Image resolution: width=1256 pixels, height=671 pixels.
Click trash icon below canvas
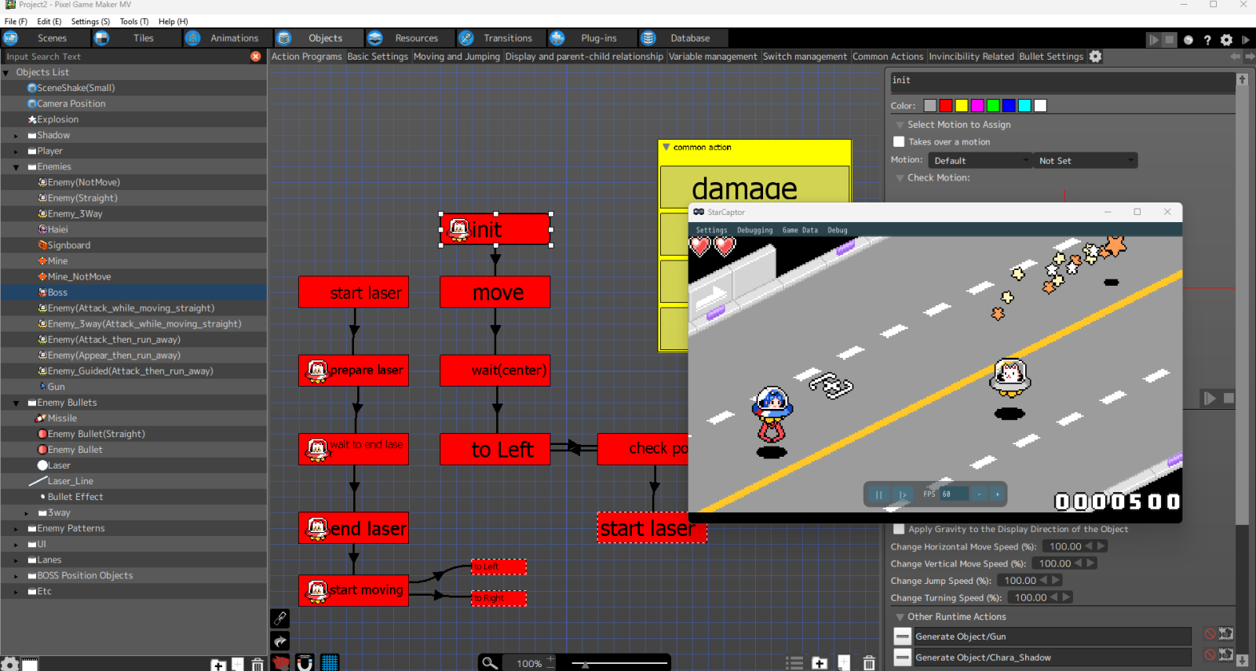click(869, 663)
